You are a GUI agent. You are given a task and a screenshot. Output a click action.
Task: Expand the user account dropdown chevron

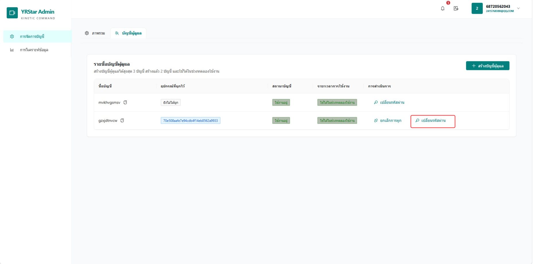coord(518,8)
